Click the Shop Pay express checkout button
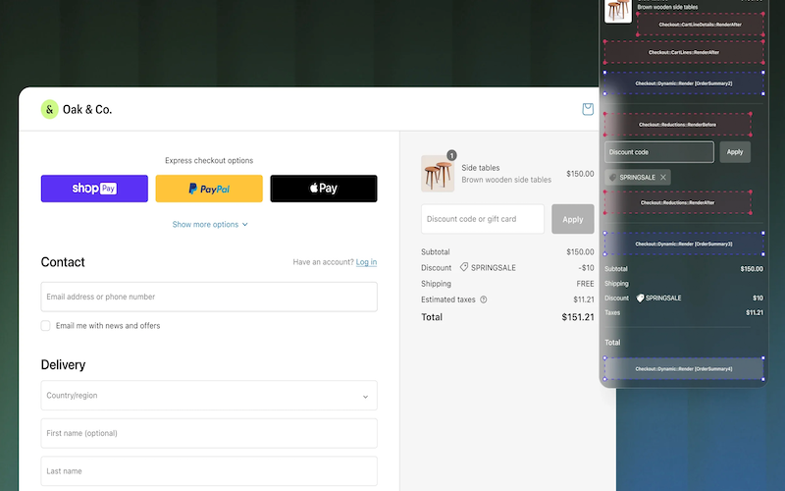This screenshot has height=491, width=785. [94, 189]
